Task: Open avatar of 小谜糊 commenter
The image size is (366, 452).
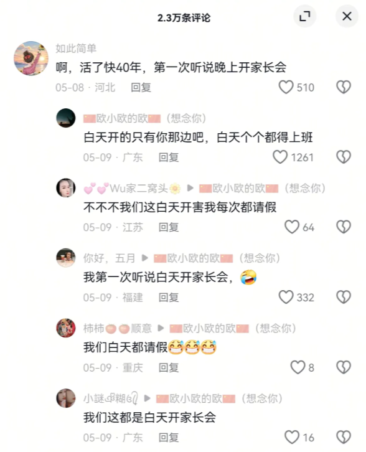Action: tap(66, 398)
